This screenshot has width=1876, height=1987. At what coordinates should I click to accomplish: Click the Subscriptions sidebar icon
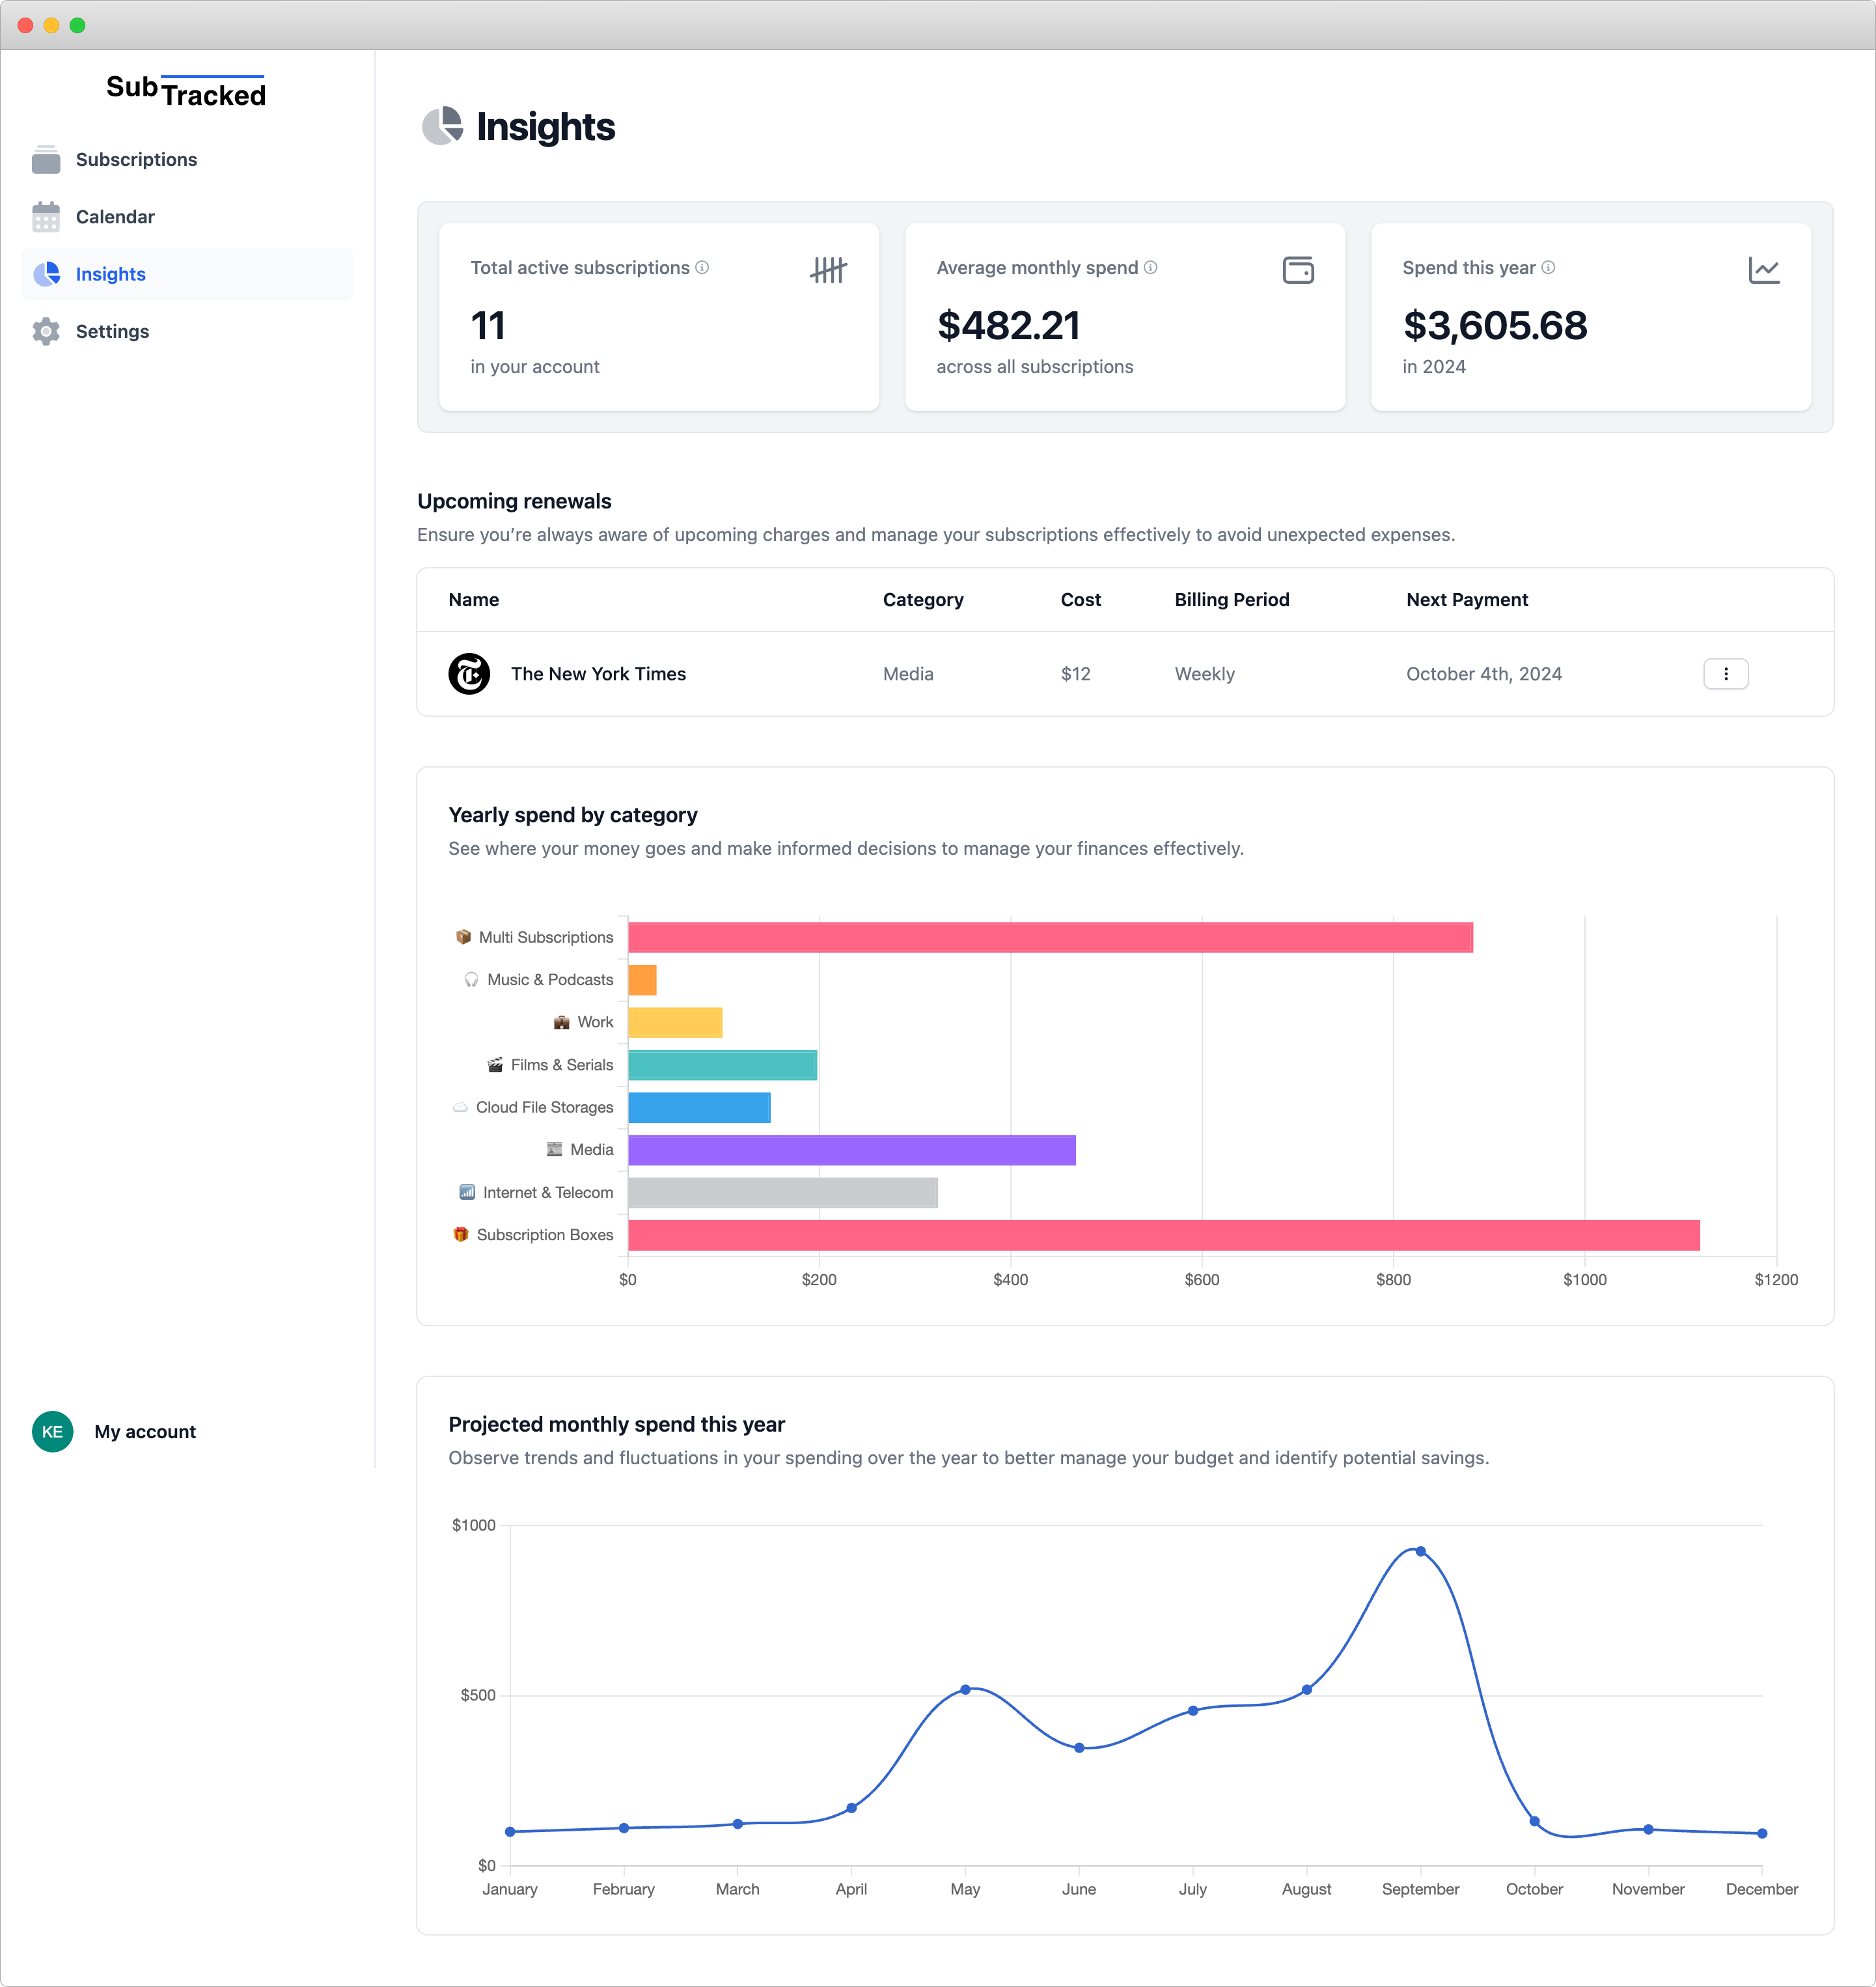tap(46, 159)
